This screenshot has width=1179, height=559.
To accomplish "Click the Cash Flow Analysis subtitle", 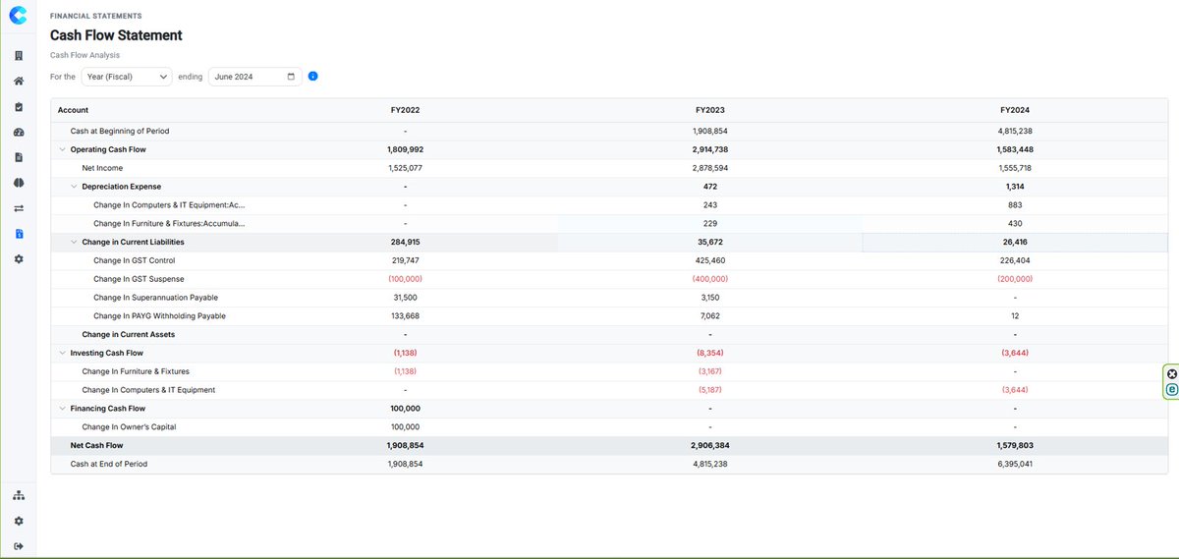I will (84, 55).
